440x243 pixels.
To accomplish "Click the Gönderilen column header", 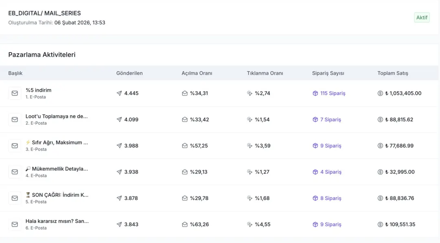I will (130, 73).
